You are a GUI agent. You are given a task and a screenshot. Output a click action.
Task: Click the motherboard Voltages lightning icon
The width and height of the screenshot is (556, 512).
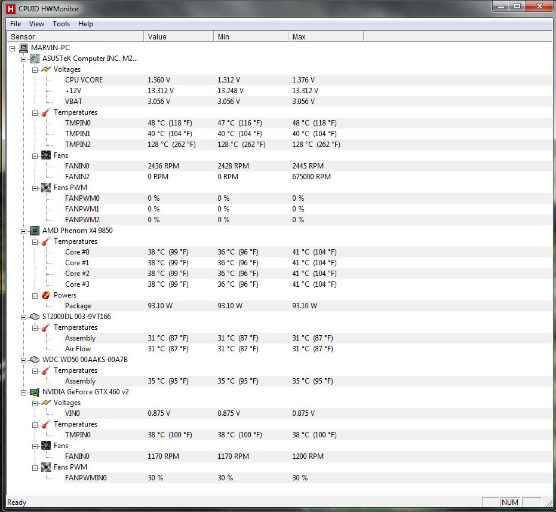46,69
